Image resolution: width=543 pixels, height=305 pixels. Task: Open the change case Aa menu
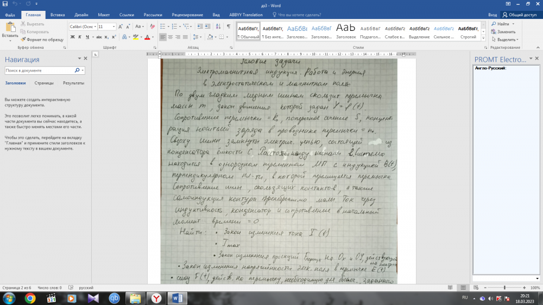pyautogui.click(x=139, y=27)
